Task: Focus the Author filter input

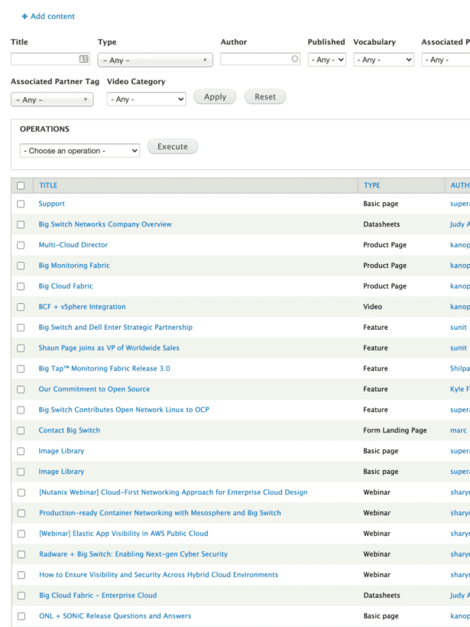Action: [260, 59]
